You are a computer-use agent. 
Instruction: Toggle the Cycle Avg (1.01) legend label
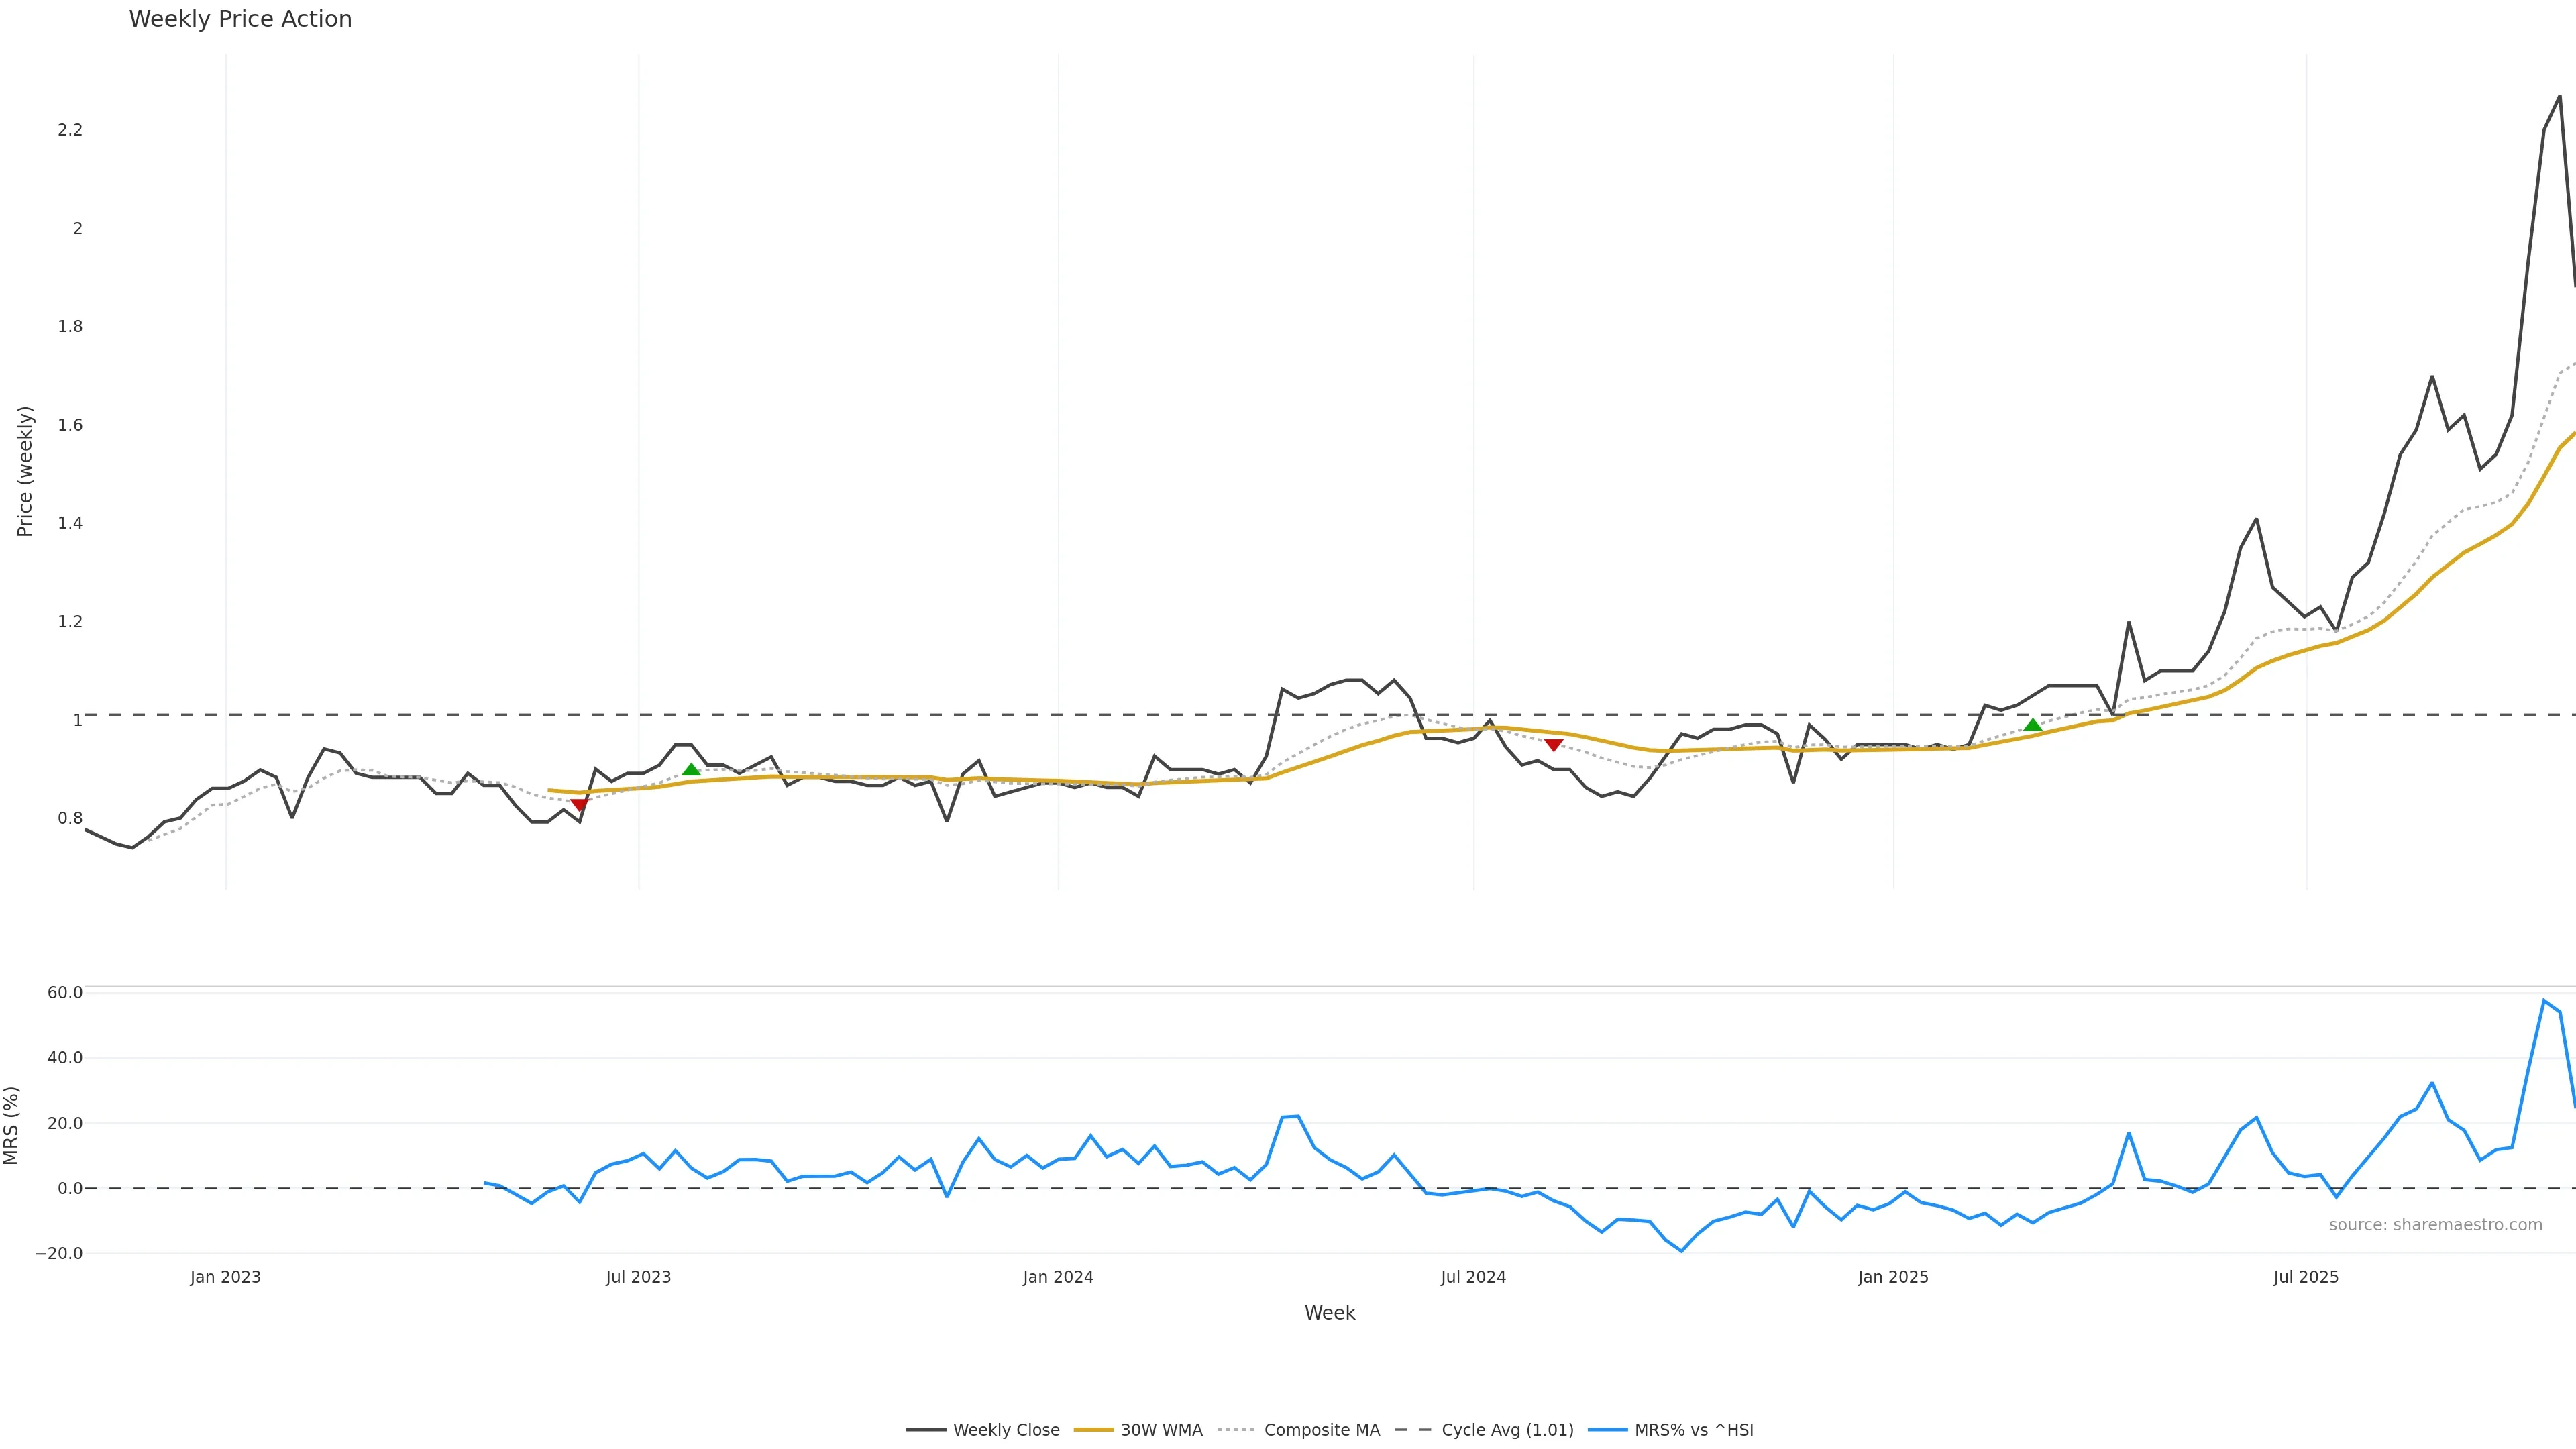(1507, 1430)
